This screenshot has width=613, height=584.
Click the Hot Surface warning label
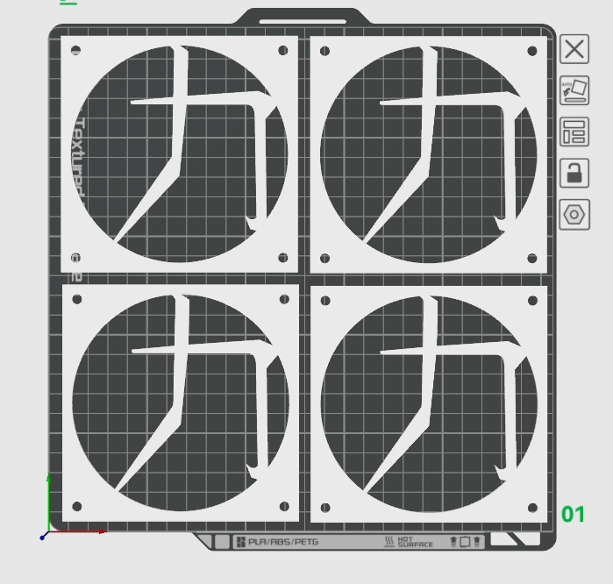coord(408,542)
